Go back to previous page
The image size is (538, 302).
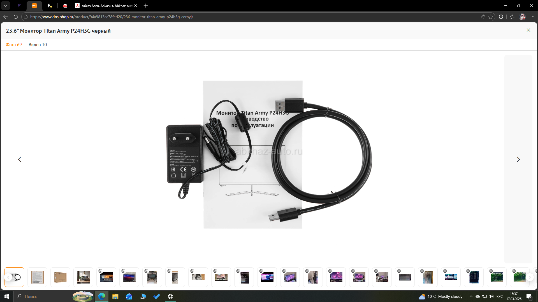pyautogui.click(x=6, y=17)
